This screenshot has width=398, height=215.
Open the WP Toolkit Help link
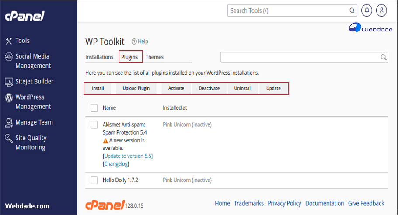click(140, 42)
